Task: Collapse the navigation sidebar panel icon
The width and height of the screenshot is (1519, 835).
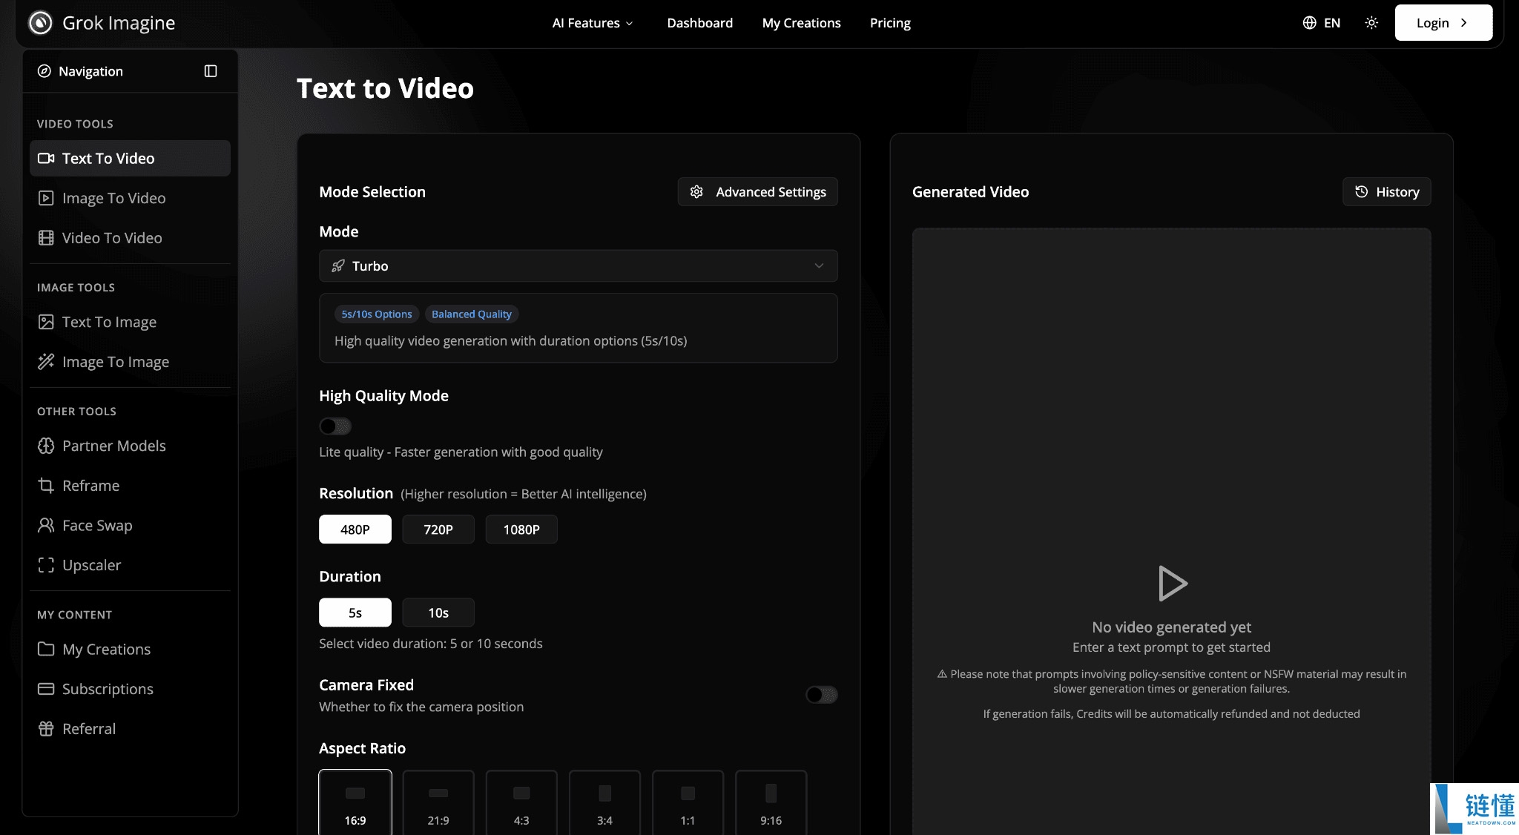Action: pos(211,71)
